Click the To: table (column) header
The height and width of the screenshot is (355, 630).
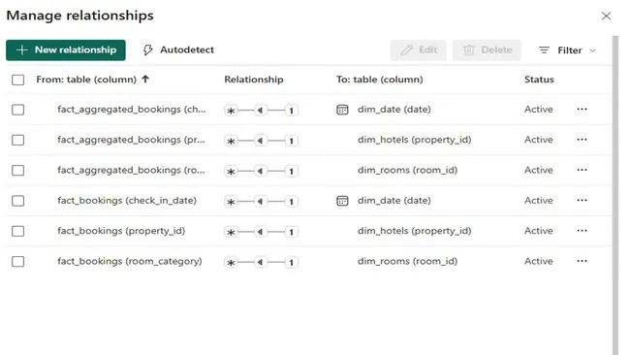(x=380, y=80)
